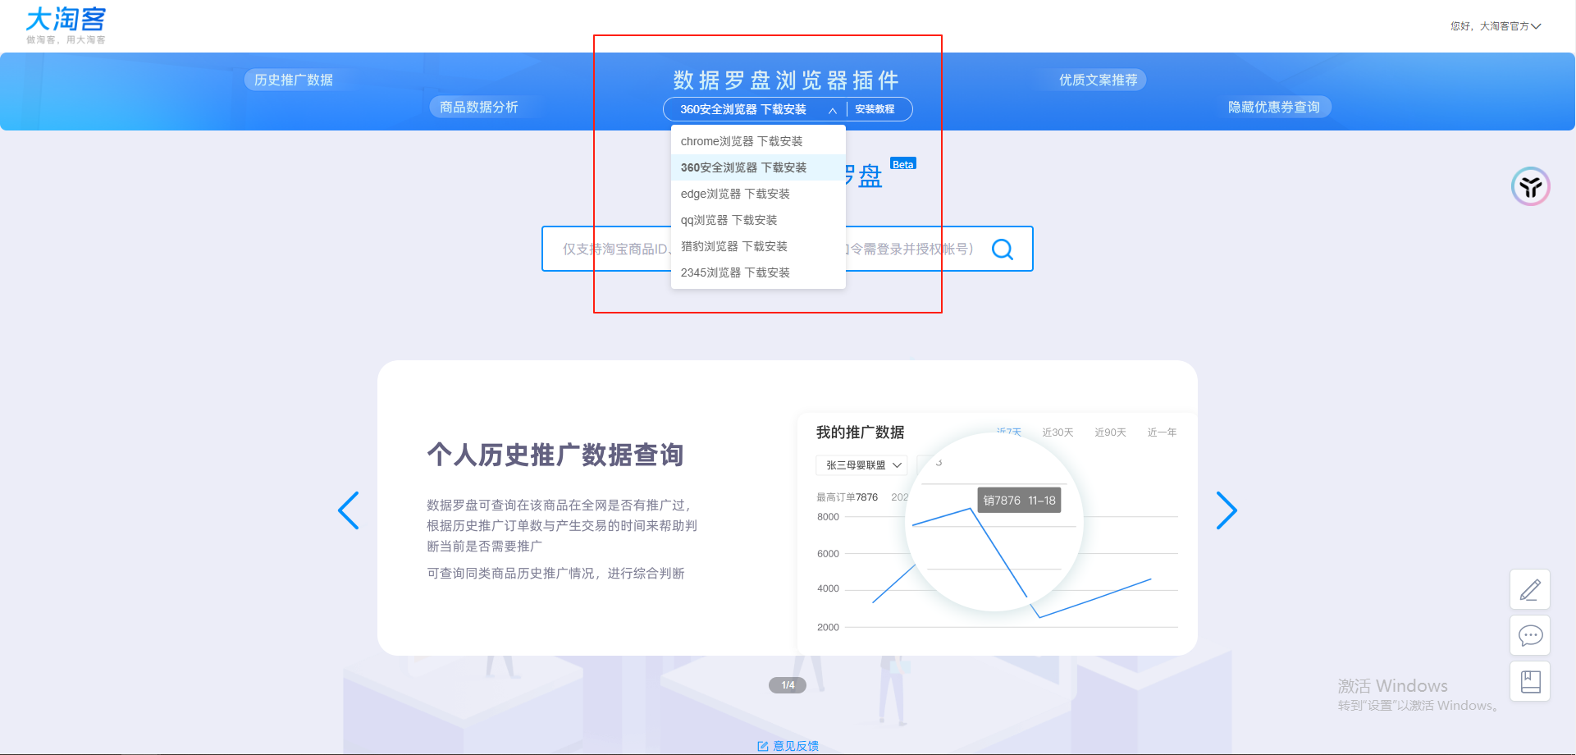Switch chart to 近30天 tab
Image resolution: width=1576 pixels, height=755 pixels.
point(1058,432)
